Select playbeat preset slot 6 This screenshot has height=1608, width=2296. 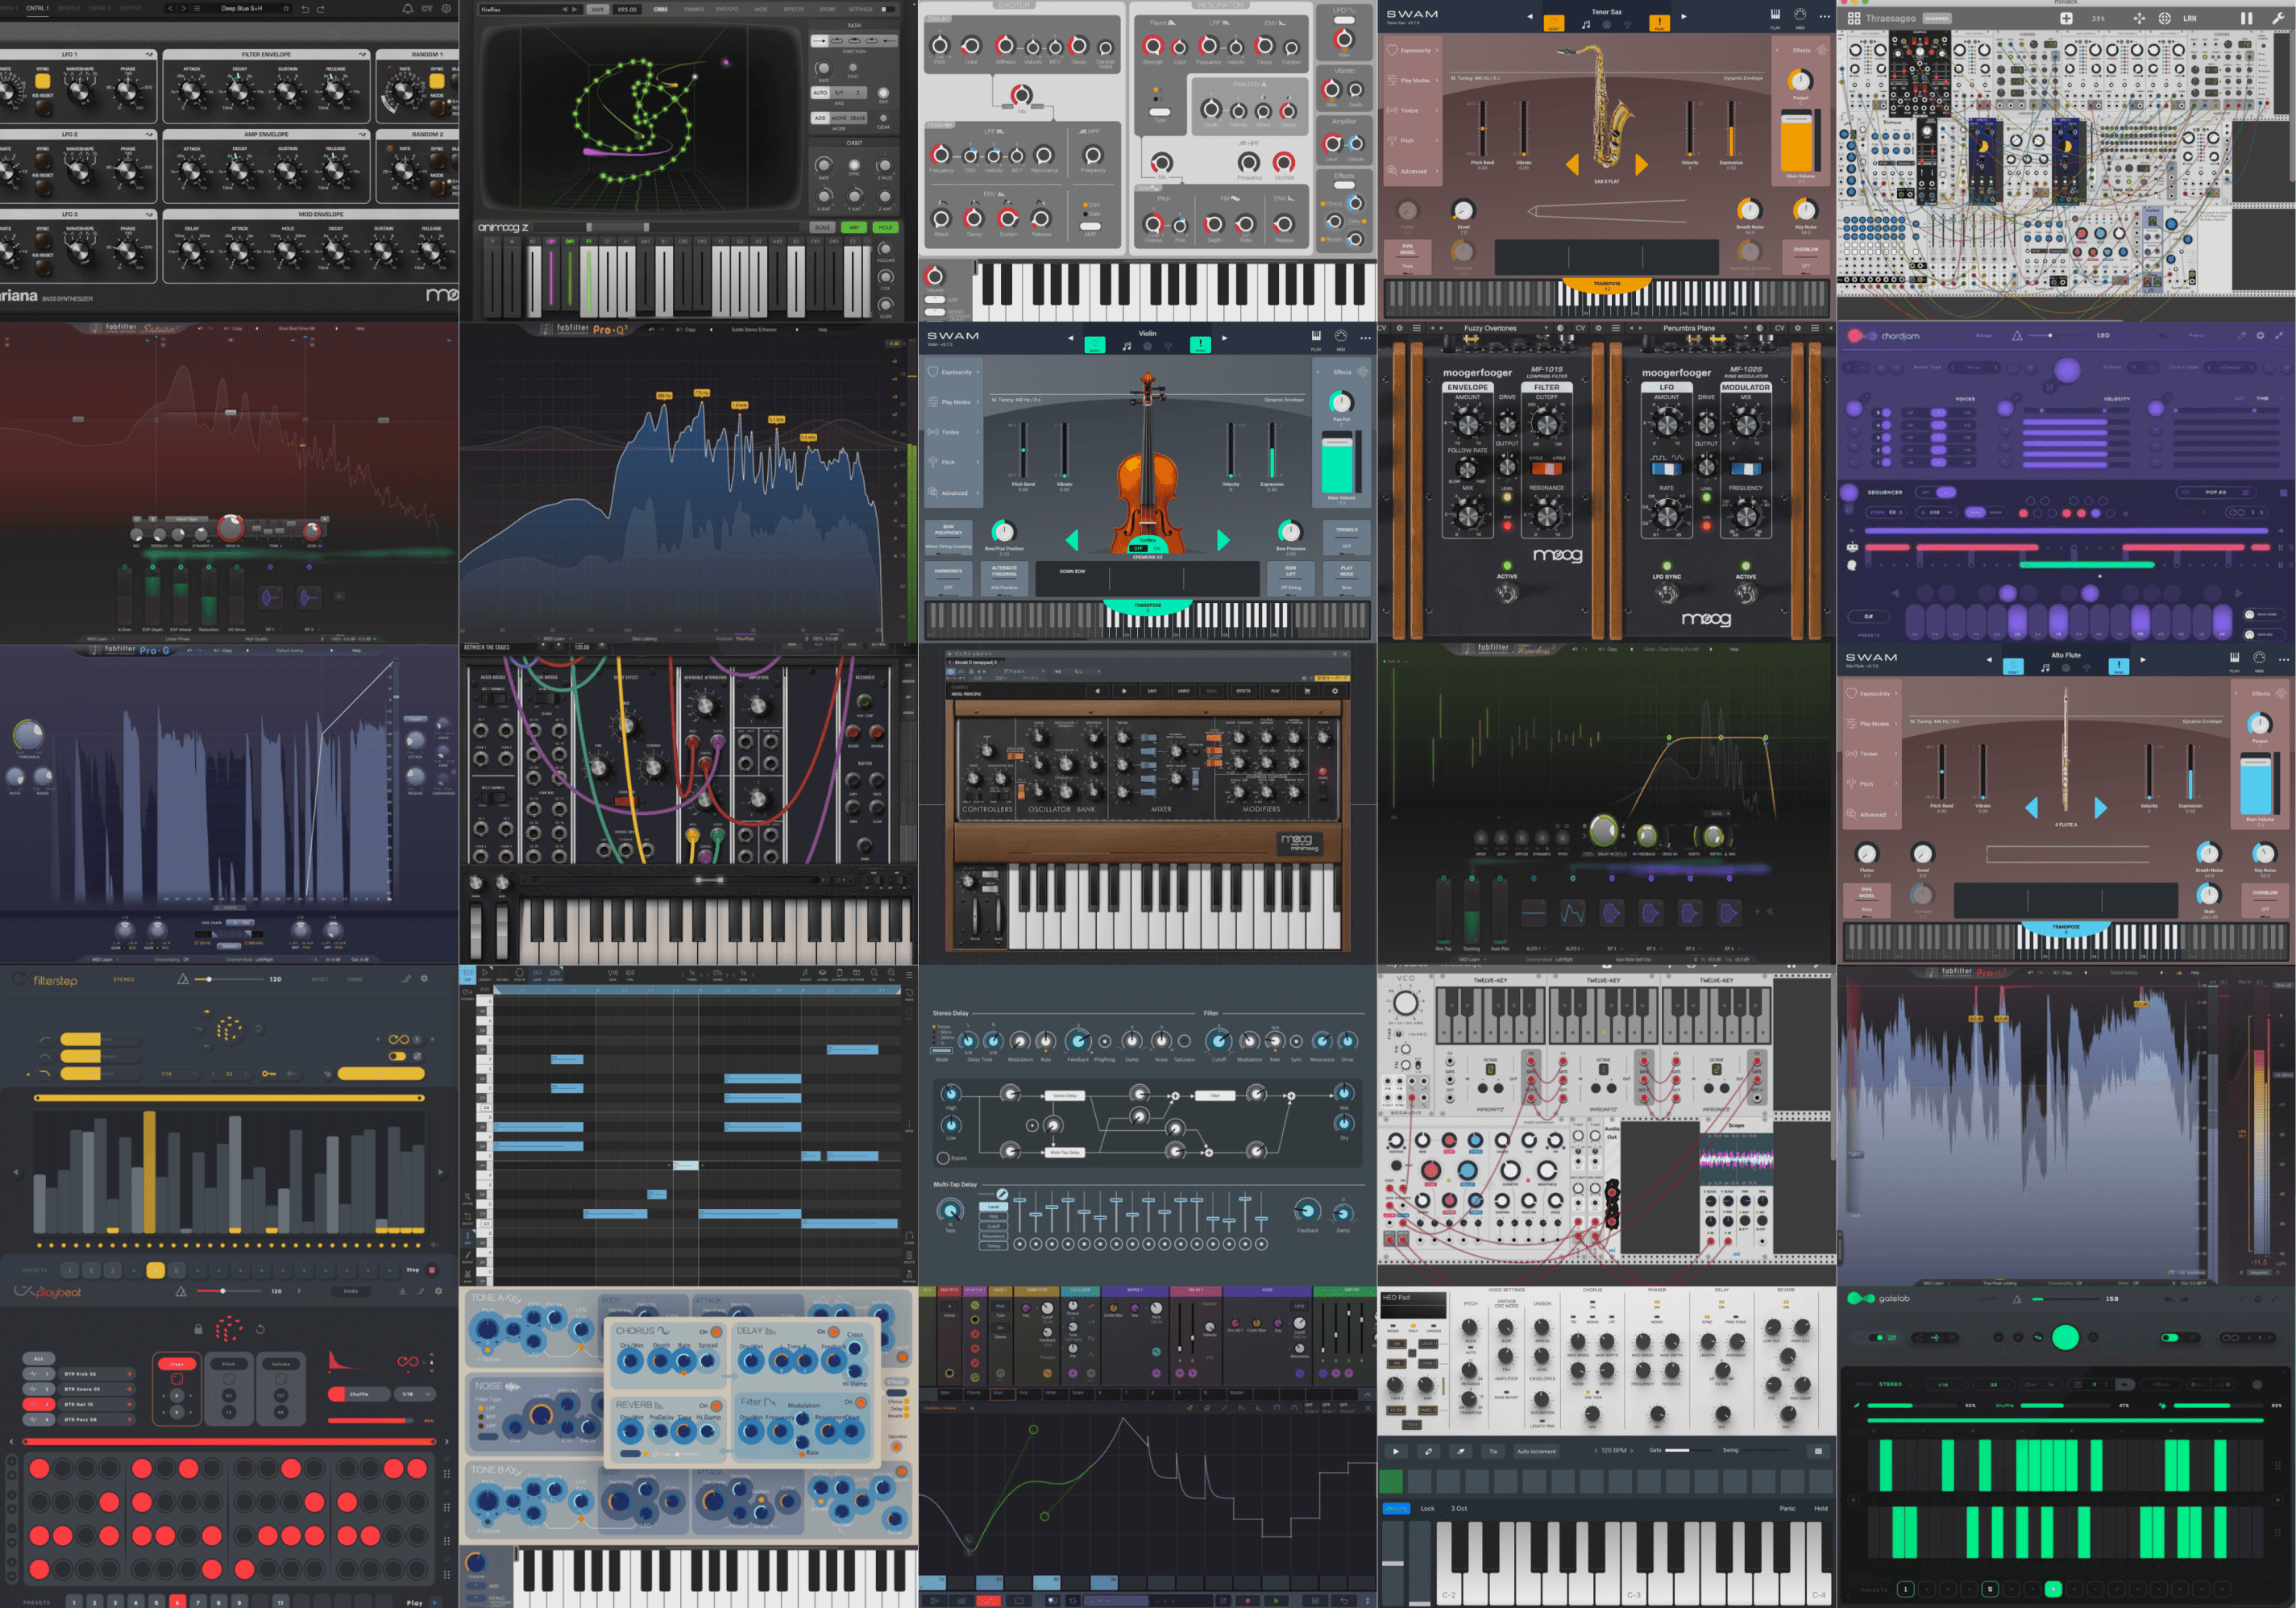point(177,1601)
